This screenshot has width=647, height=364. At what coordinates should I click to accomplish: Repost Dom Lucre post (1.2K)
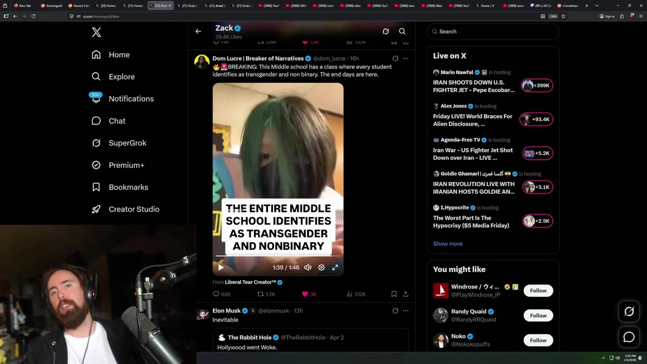[266, 294]
